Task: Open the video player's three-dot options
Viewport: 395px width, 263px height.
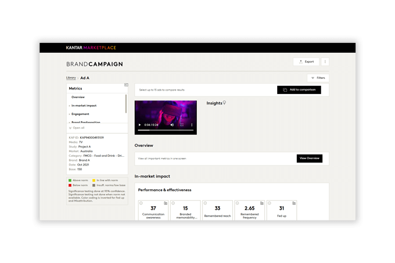Action: click(x=192, y=125)
